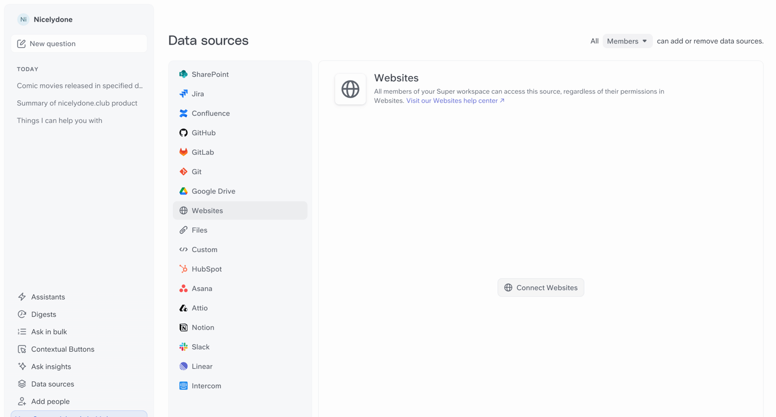
Task: Click the GitHub source label text
Action: tap(204, 133)
